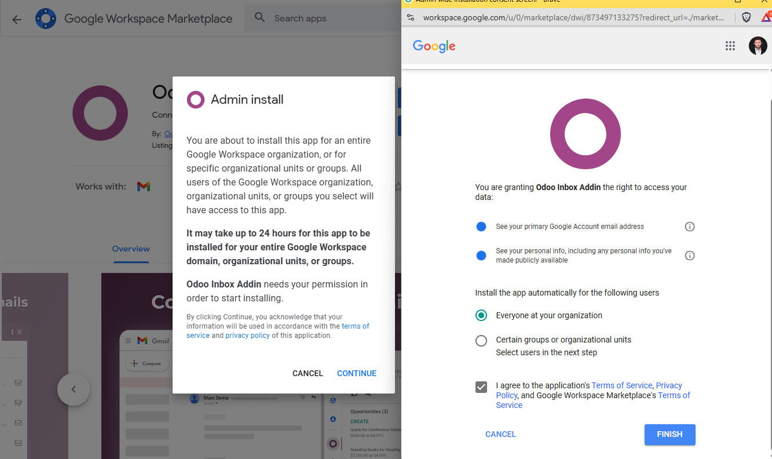Screen dimensions: 772x459
Task: Click the blue dot beside personal info permission
Action: point(481,256)
